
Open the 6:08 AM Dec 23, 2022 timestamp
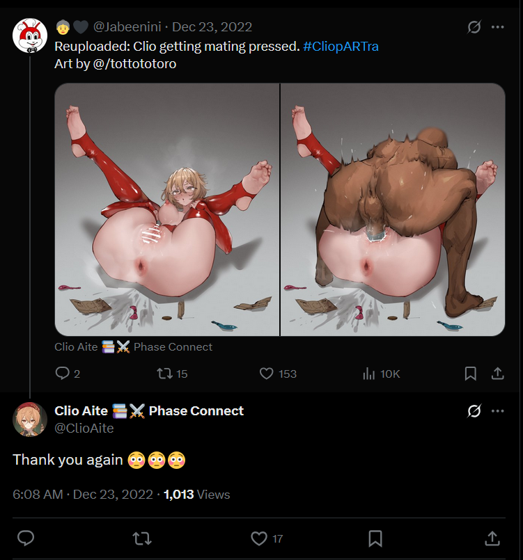click(83, 495)
